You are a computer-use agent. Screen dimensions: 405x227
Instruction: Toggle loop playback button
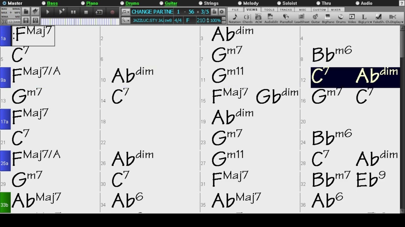click(99, 12)
